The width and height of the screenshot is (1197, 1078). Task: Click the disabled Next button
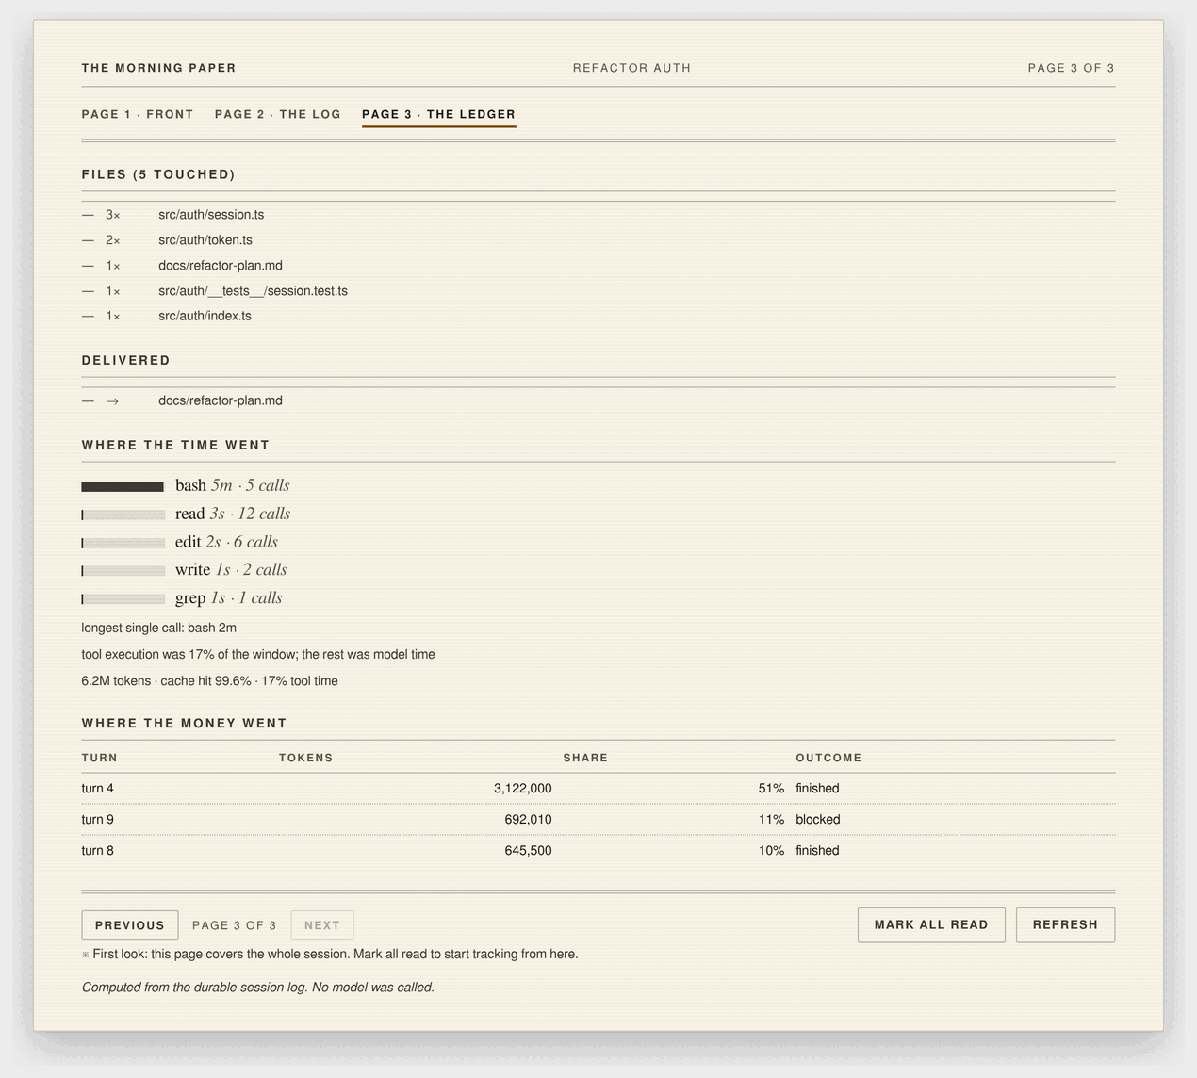point(322,925)
